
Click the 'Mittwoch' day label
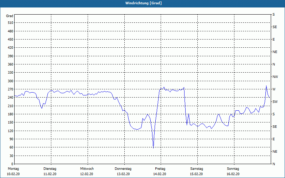[x=87, y=169]
